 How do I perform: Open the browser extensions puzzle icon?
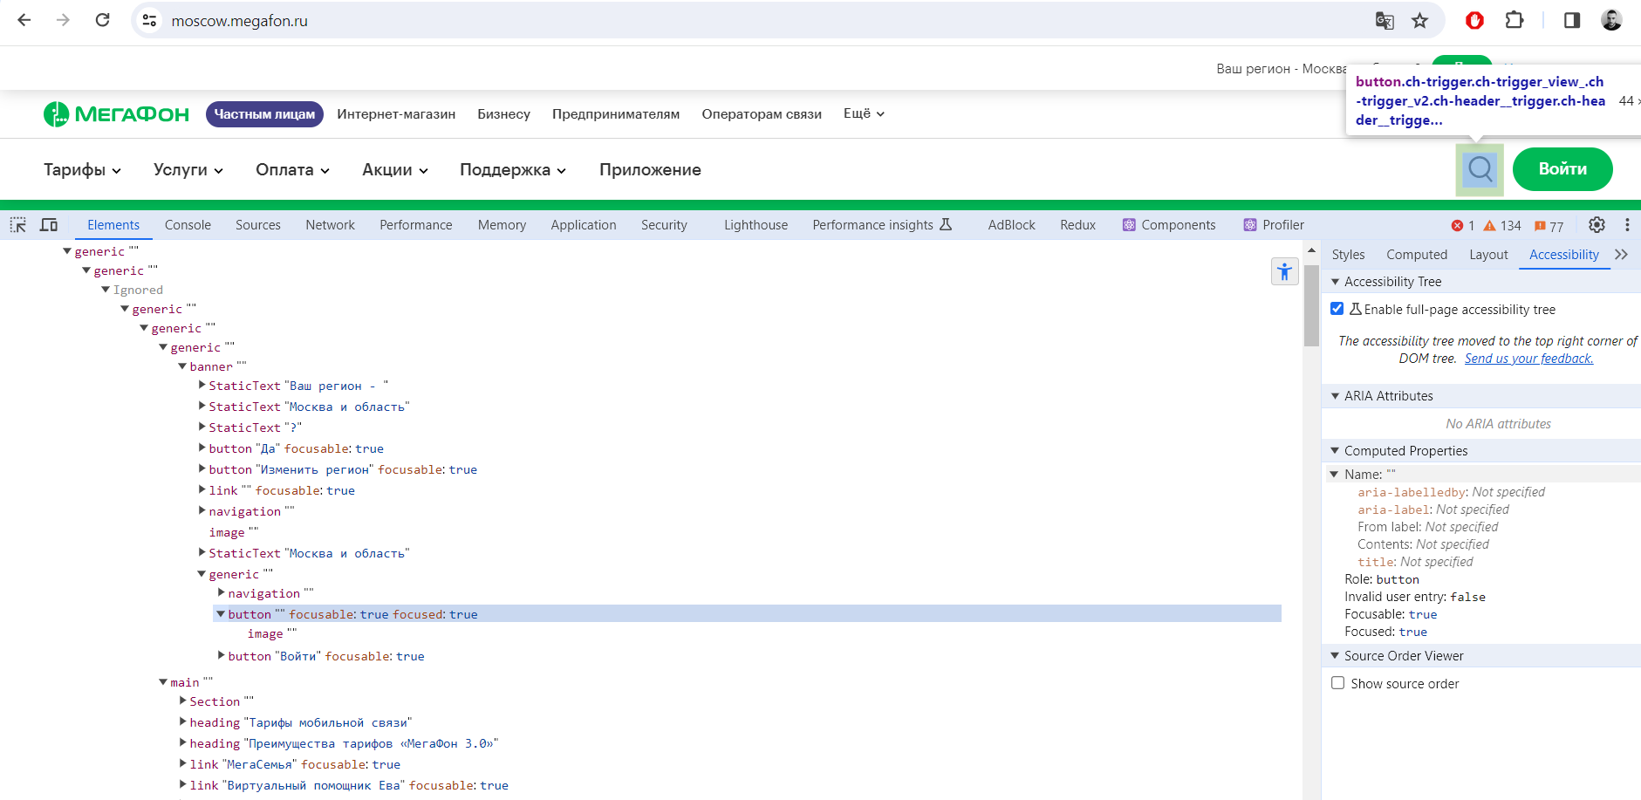(1515, 20)
